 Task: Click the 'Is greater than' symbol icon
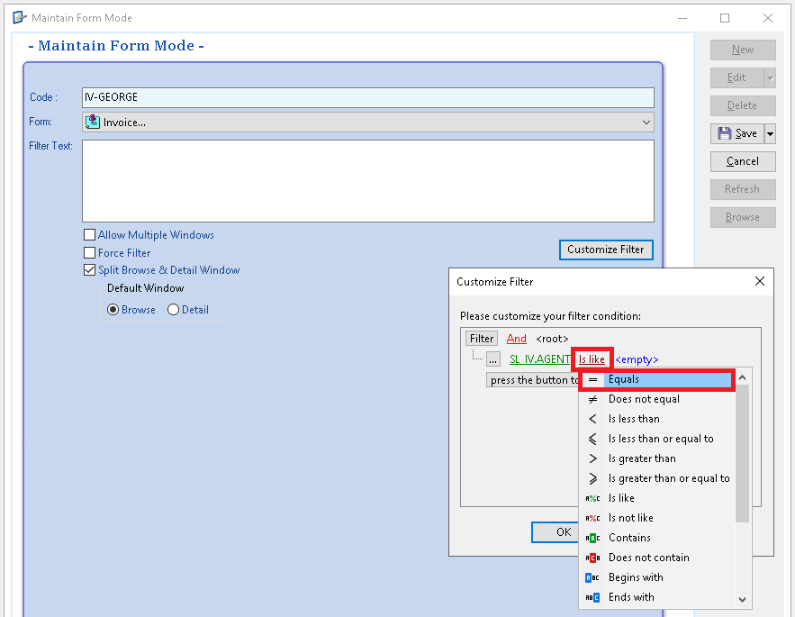(x=592, y=458)
